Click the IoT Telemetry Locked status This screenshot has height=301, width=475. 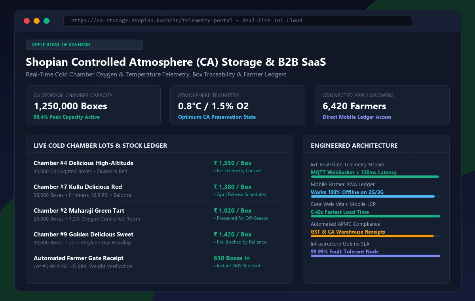click(x=237, y=171)
